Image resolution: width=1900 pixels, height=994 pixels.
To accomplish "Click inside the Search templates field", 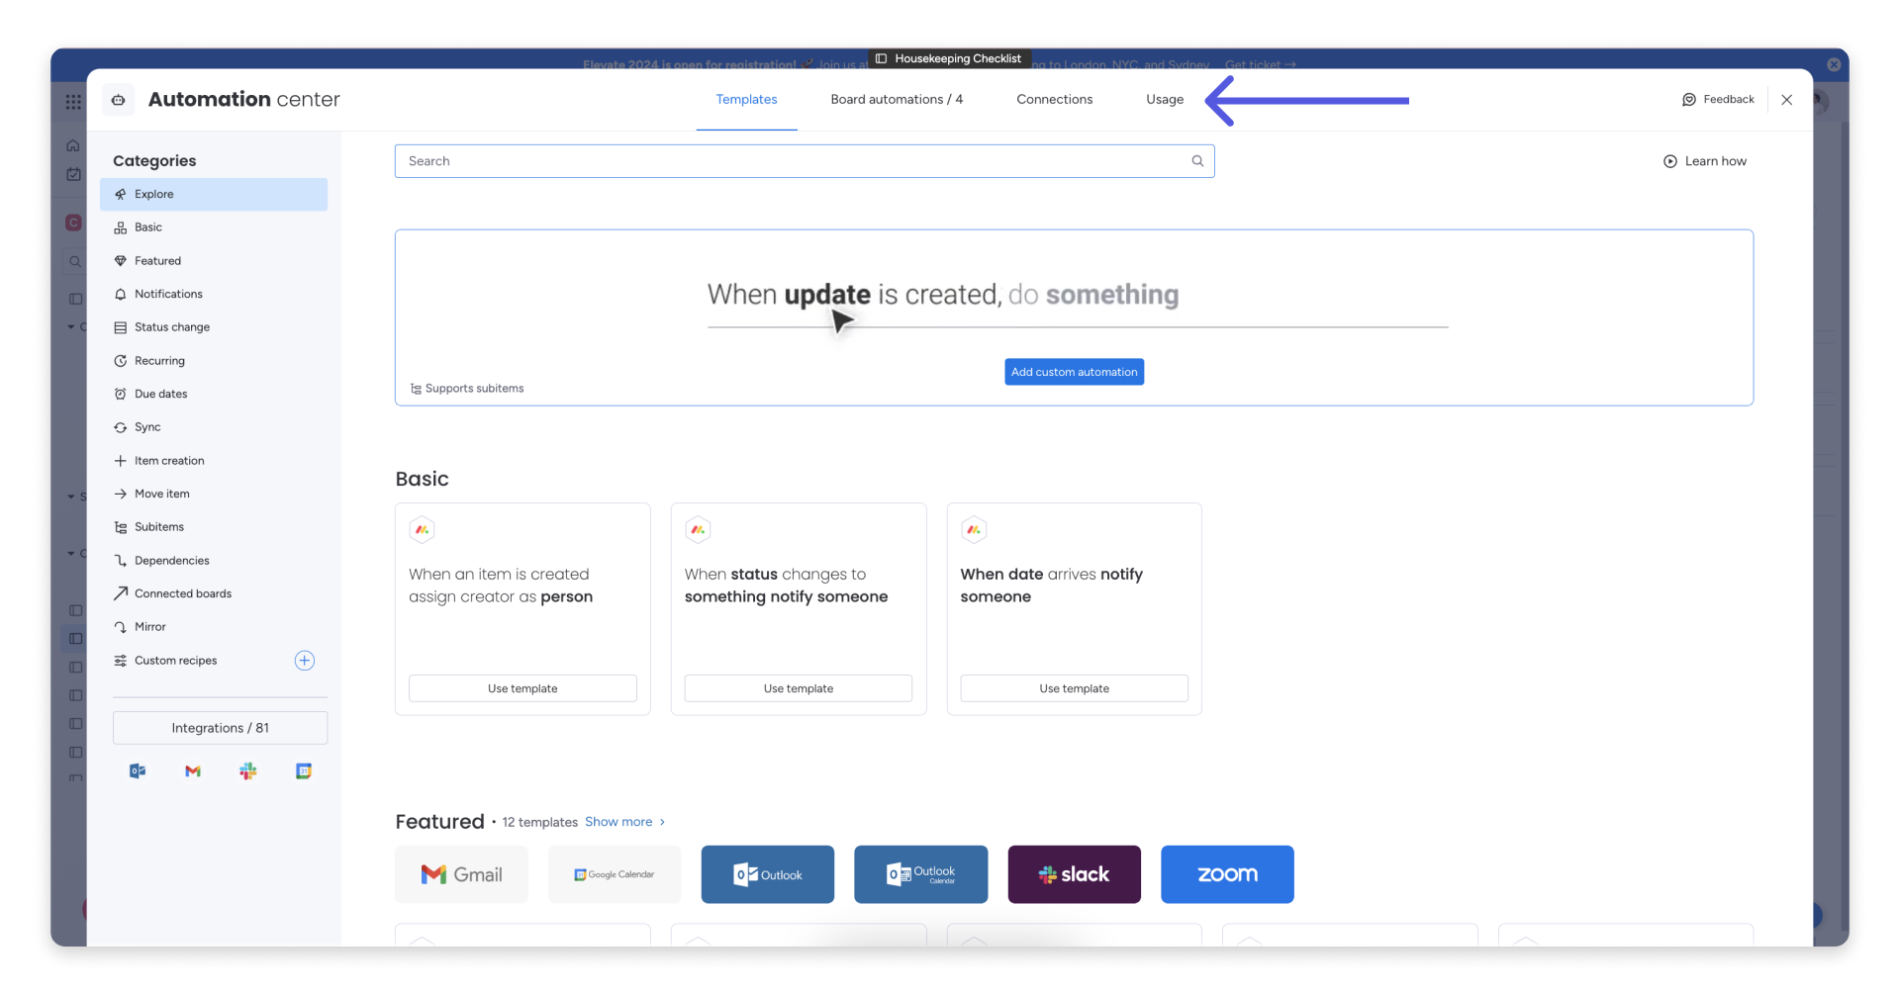I will (693, 160).
